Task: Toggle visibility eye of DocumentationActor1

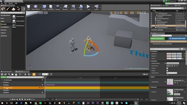Action: point(151,19)
